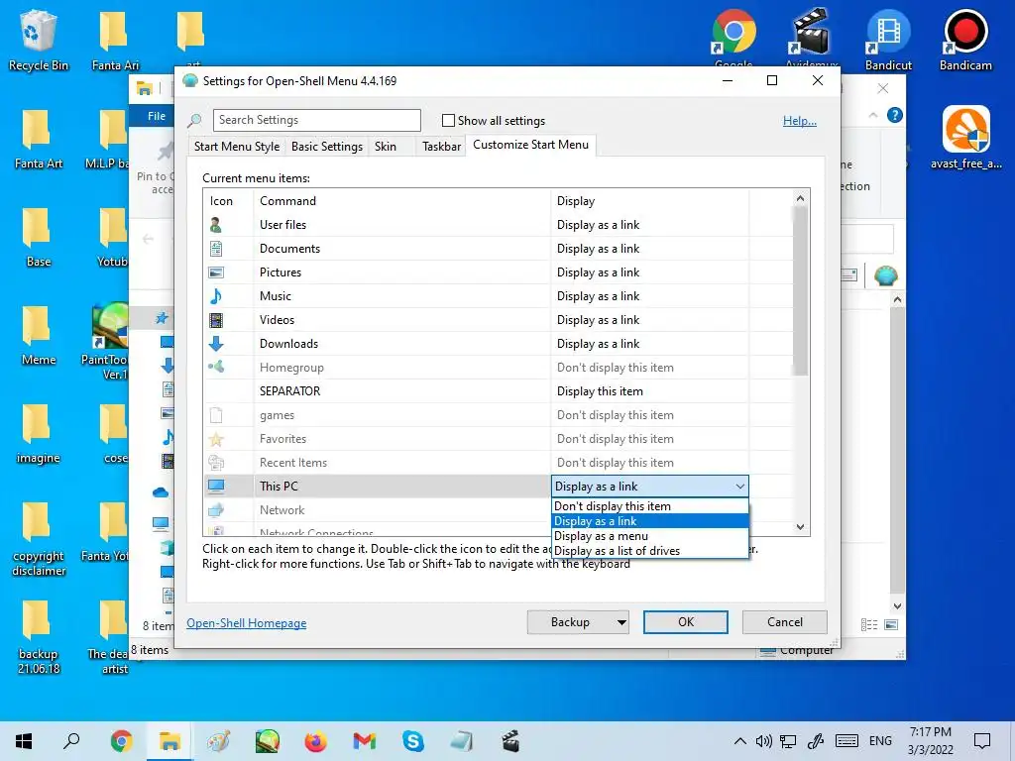Click the Command column header
The height and width of the screenshot is (761, 1015).
click(402, 201)
